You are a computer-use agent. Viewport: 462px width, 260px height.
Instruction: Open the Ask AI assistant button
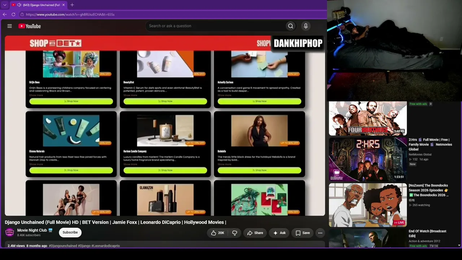point(279,233)
